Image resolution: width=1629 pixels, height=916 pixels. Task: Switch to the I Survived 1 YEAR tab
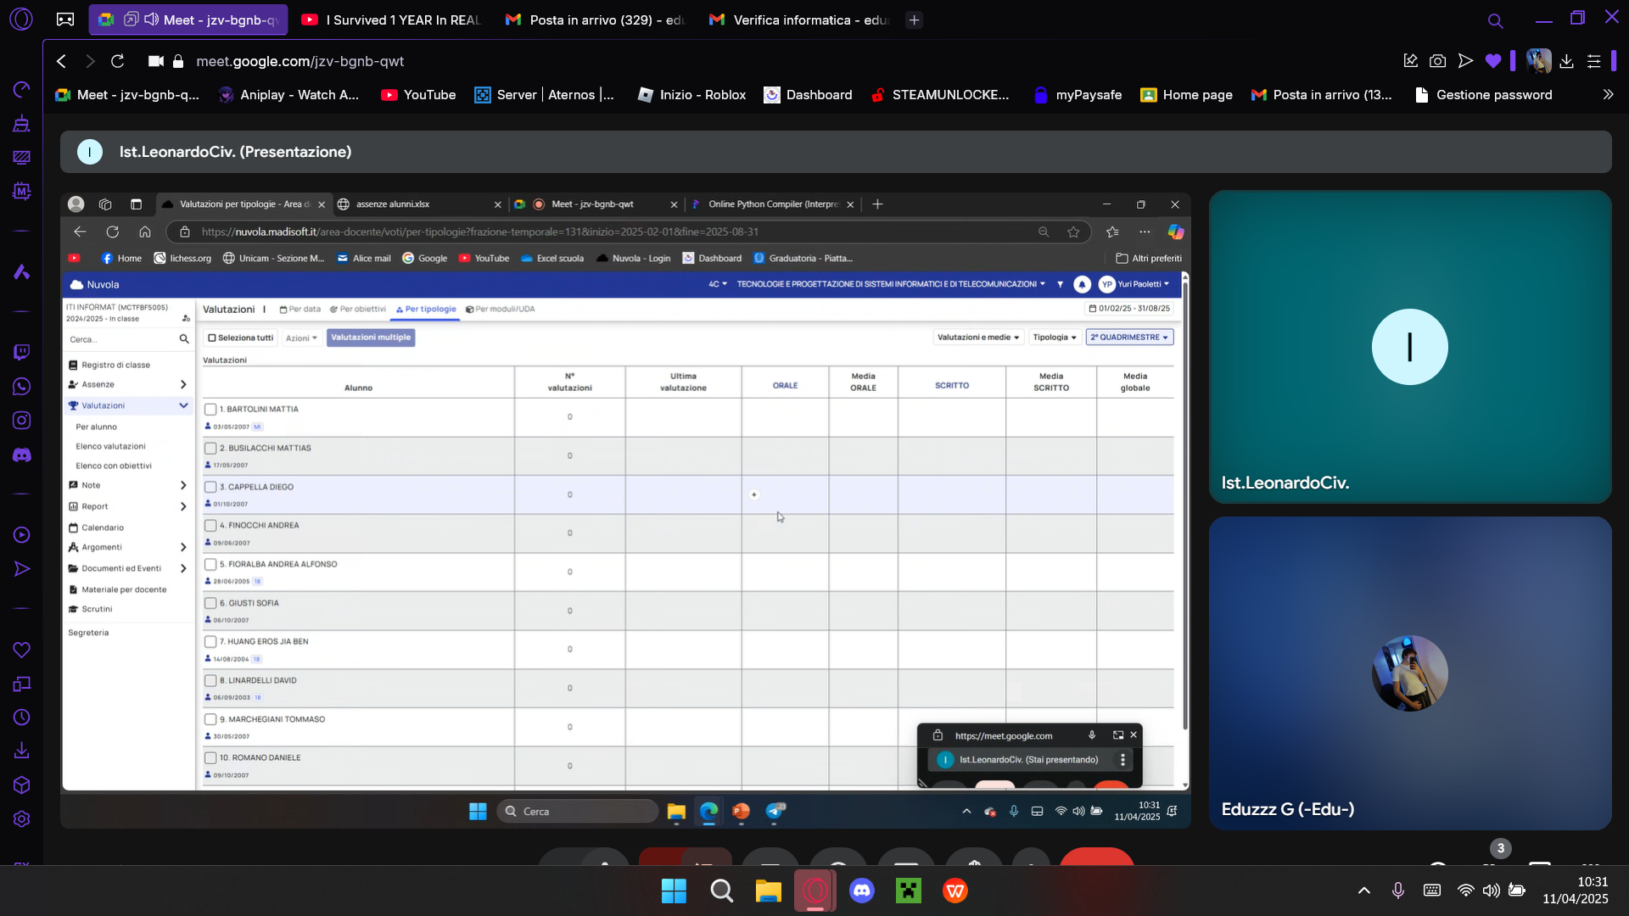(x=392, y=20)
